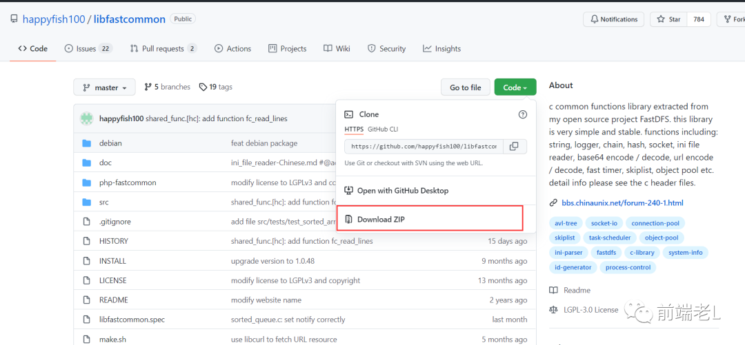Click the file icon beside LICENSE

[x=86, y=280]
